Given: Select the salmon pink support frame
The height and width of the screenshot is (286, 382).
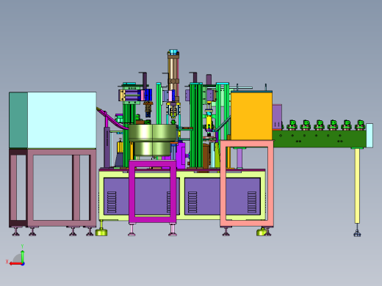Looking at the screenshot, I should [x=247, y=183].
